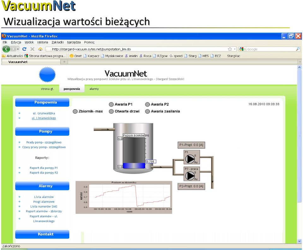Screen dimensions: 303x250
Task: Click the Google search input field
Action: [270, 49]
